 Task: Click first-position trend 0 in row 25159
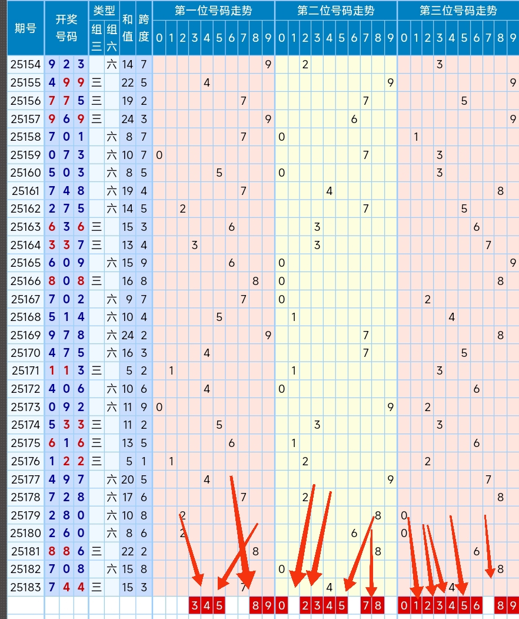click(x=159, y=155)
